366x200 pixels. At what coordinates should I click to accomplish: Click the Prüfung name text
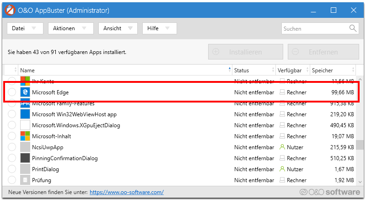point(41,180)
